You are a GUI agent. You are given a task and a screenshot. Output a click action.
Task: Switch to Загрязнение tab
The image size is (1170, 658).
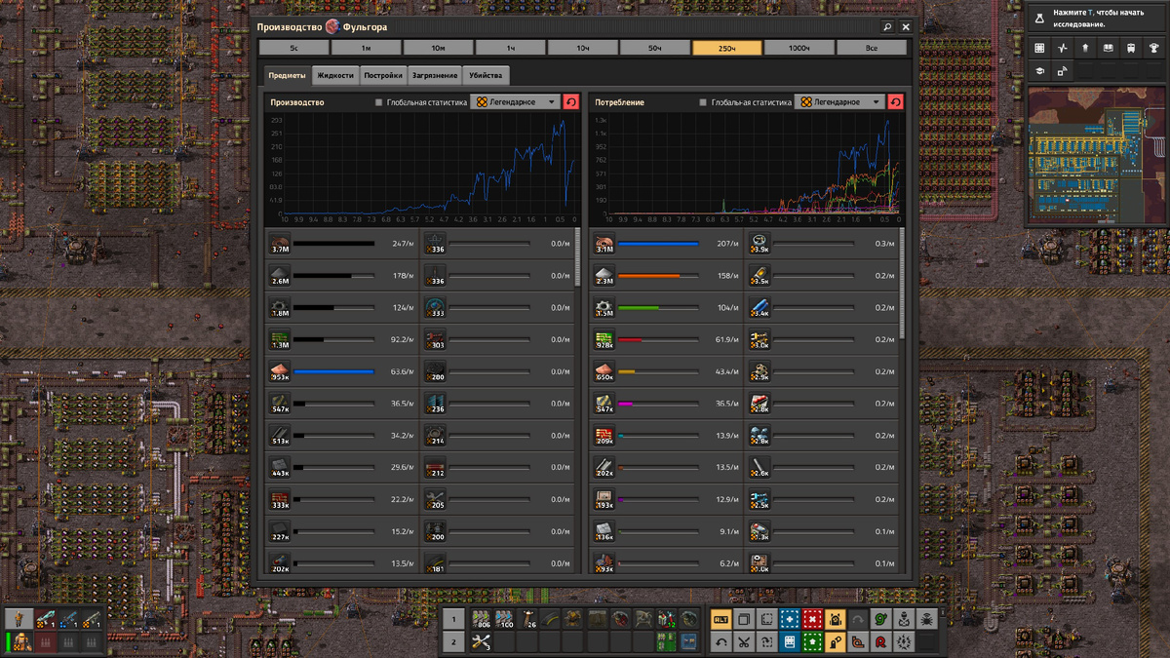point(435,75)
